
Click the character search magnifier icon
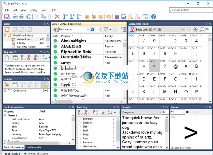(202, 29)
